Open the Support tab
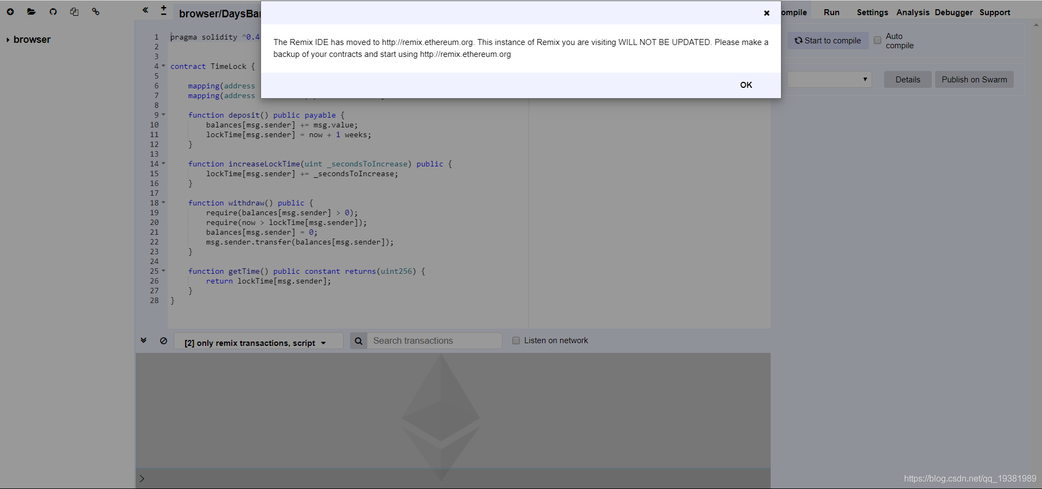1042x489 pixels. [x=995, y=12]
